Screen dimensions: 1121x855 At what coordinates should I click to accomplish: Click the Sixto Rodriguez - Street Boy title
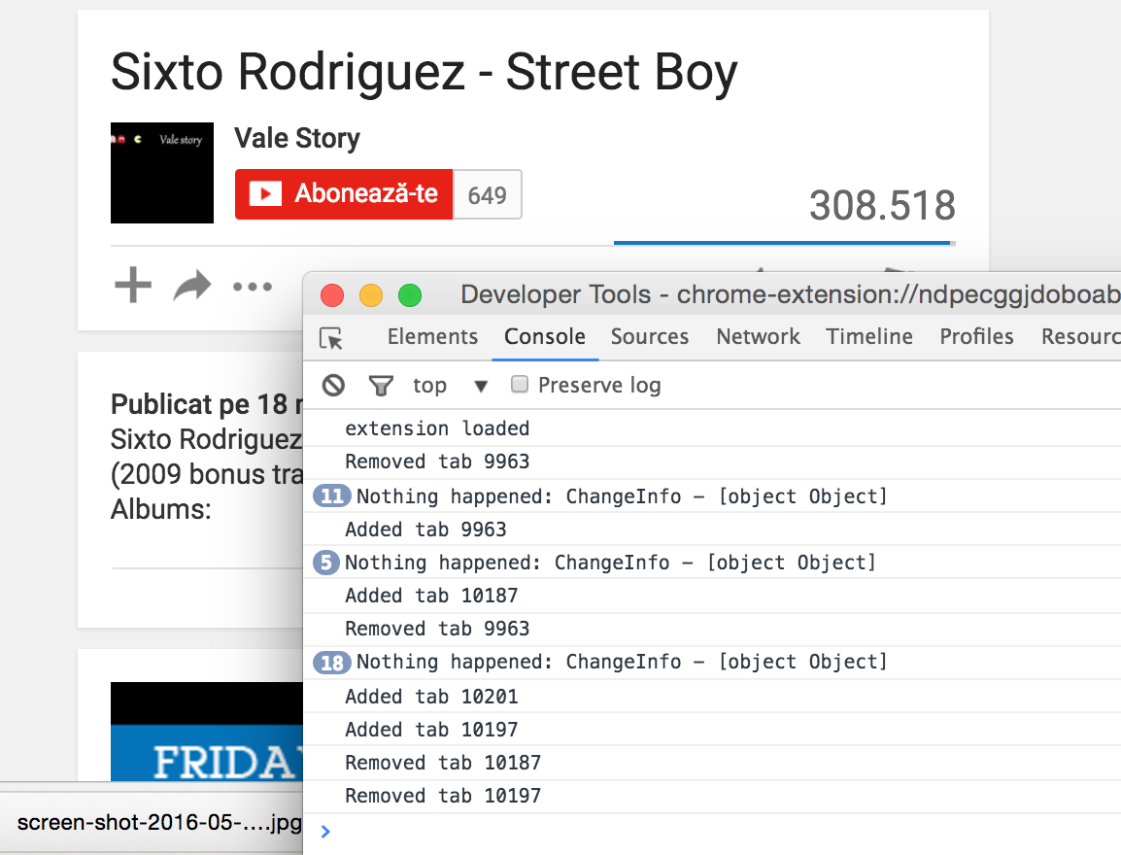pos(424,73)
